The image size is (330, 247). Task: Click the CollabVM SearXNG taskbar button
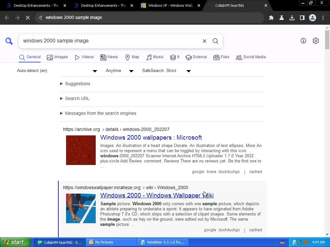click(60, 242)
